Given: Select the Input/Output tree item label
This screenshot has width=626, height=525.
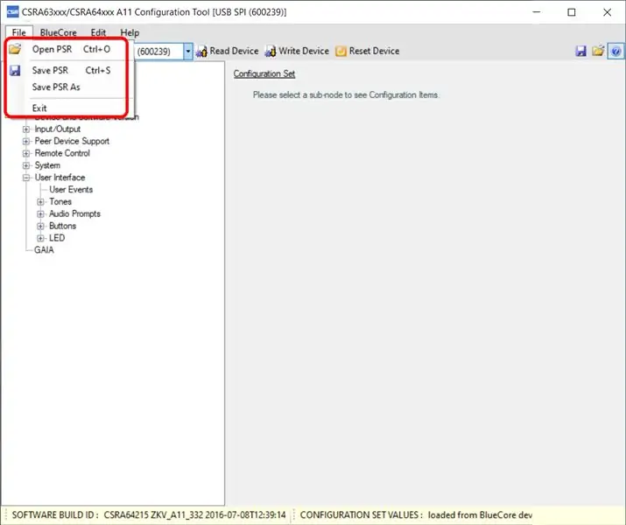Looking at the screenshot, I should [x=58, y=129].
